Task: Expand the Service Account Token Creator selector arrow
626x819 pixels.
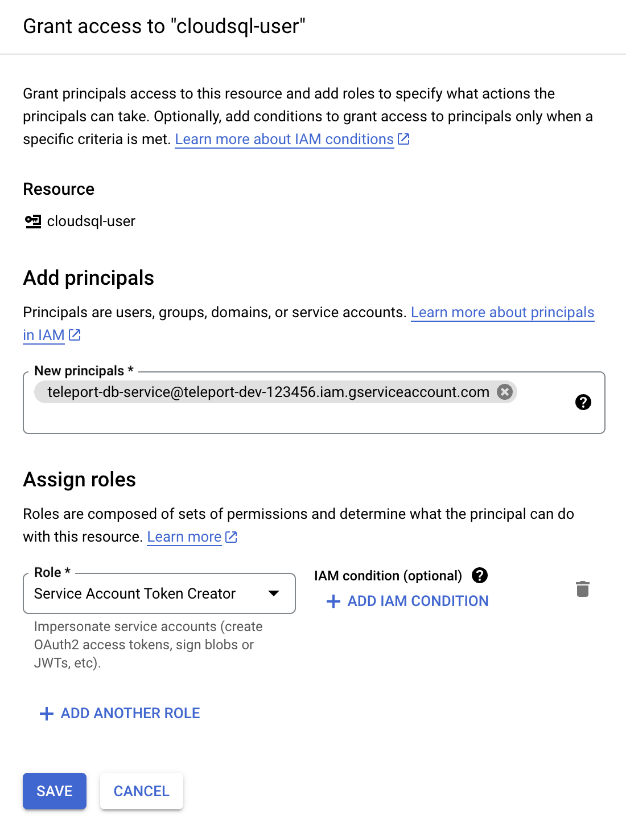Action: tap(274, 593)
